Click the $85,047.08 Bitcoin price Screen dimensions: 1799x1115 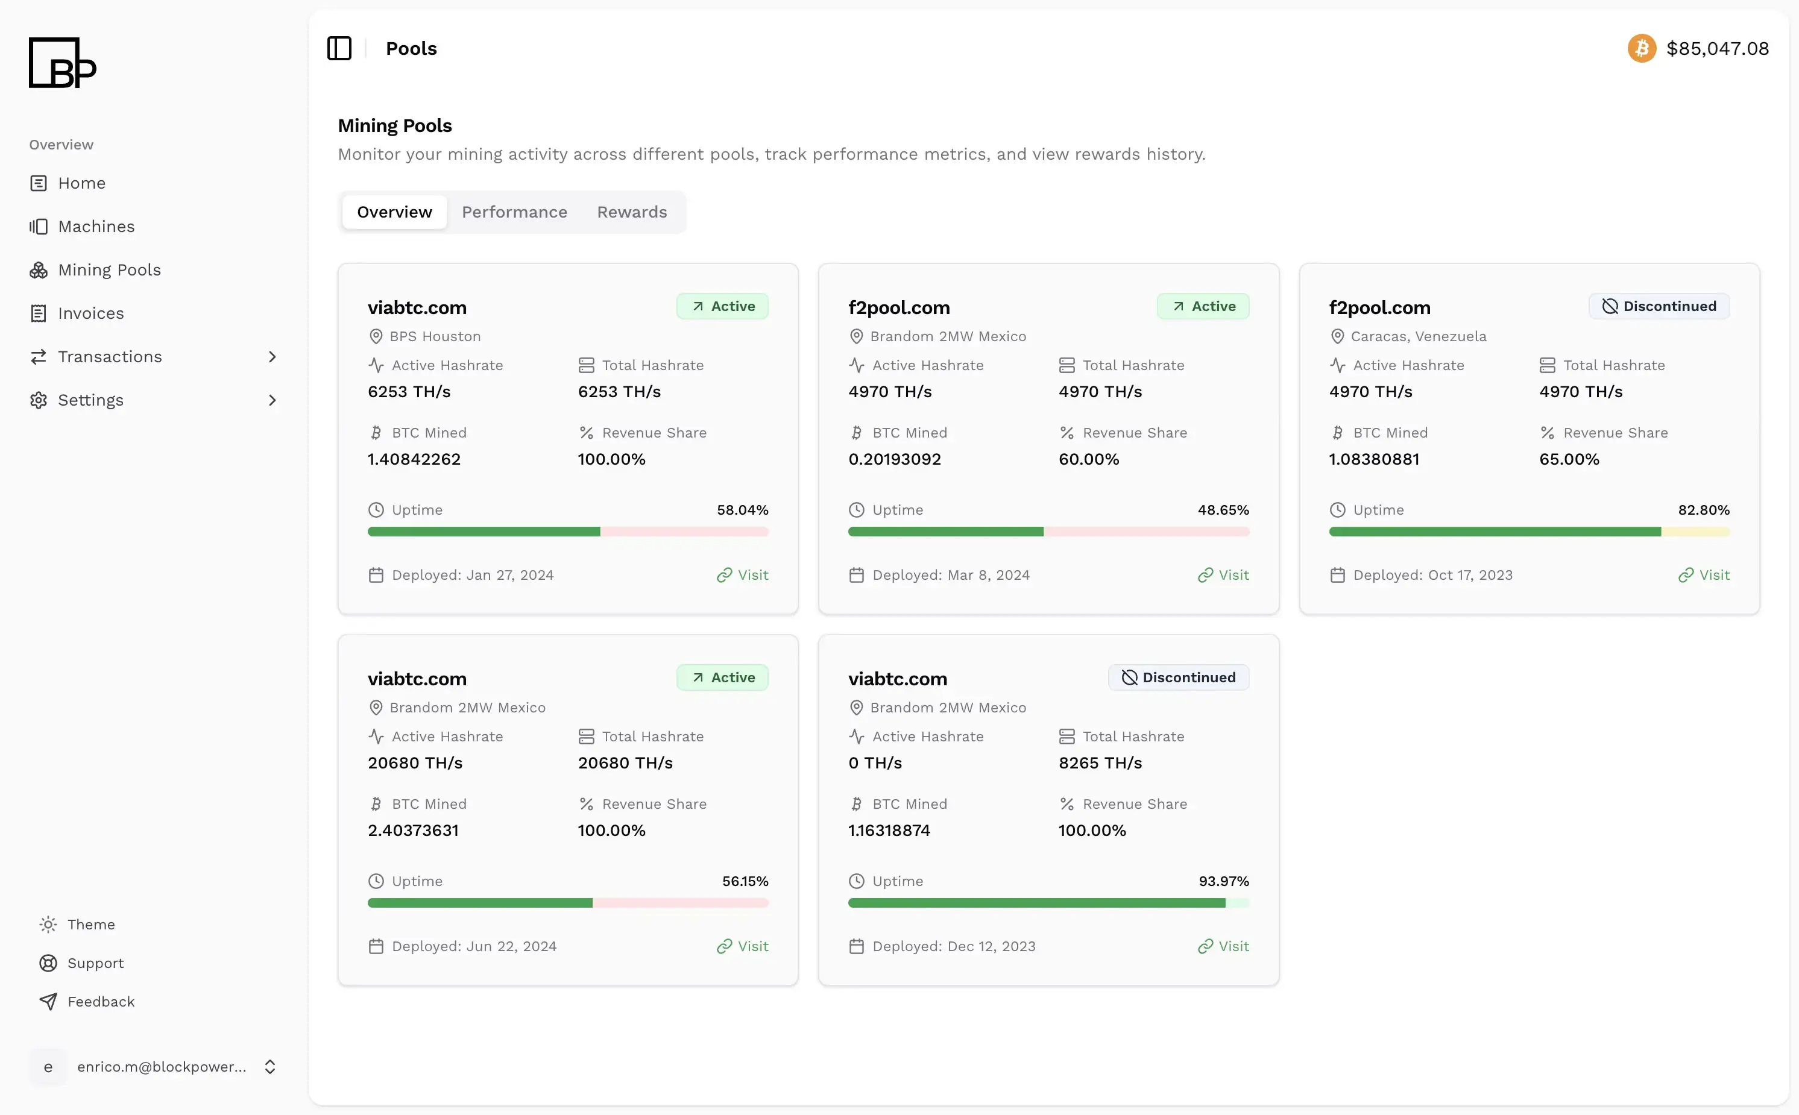point(1718,49)
